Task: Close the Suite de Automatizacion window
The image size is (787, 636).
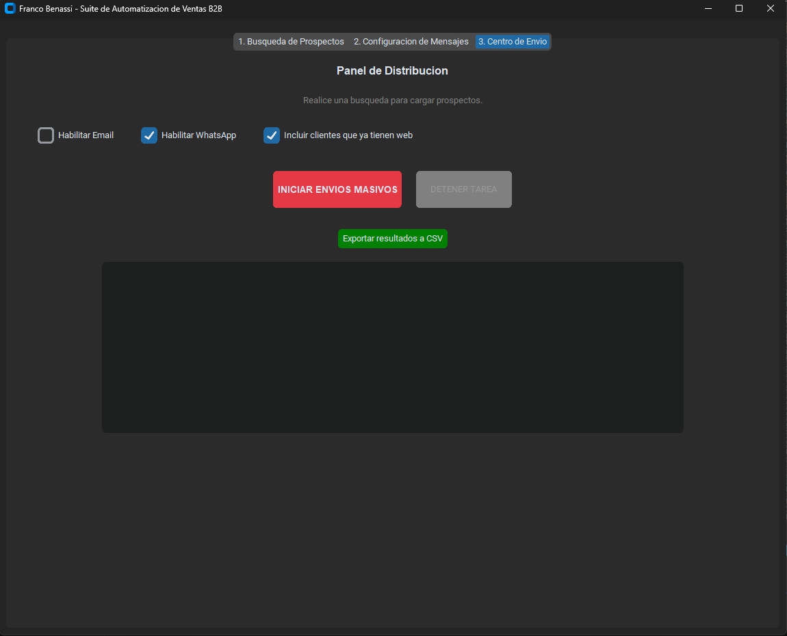Action: pos(771,8)
